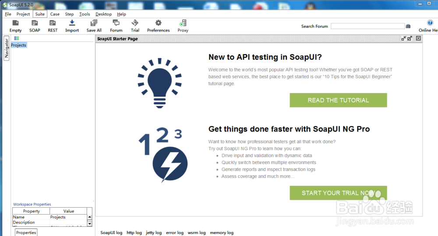Viewport: 438px width, 236px height.
Task: Start the Trial from toolbar
Action: [x=135, y=26]
